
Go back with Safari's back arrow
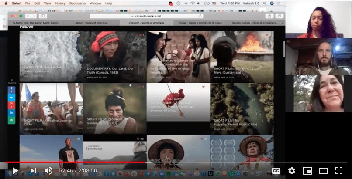pos(28,16)
